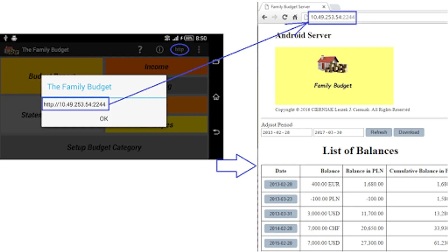Tap The Family Budget app bar title
Screen dimensions: 448x252
pyautogui.click(x=45, y=50)
